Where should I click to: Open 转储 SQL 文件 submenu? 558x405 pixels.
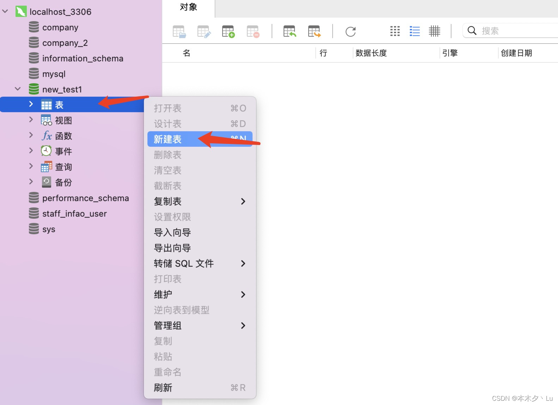click(200, 264)
